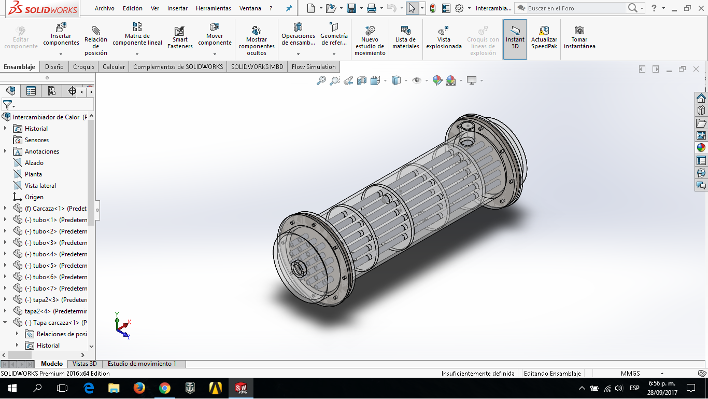The height and width of the screenshot is (399, 708).
Task: Select Origen in feature tree
Action: (34, 197)
